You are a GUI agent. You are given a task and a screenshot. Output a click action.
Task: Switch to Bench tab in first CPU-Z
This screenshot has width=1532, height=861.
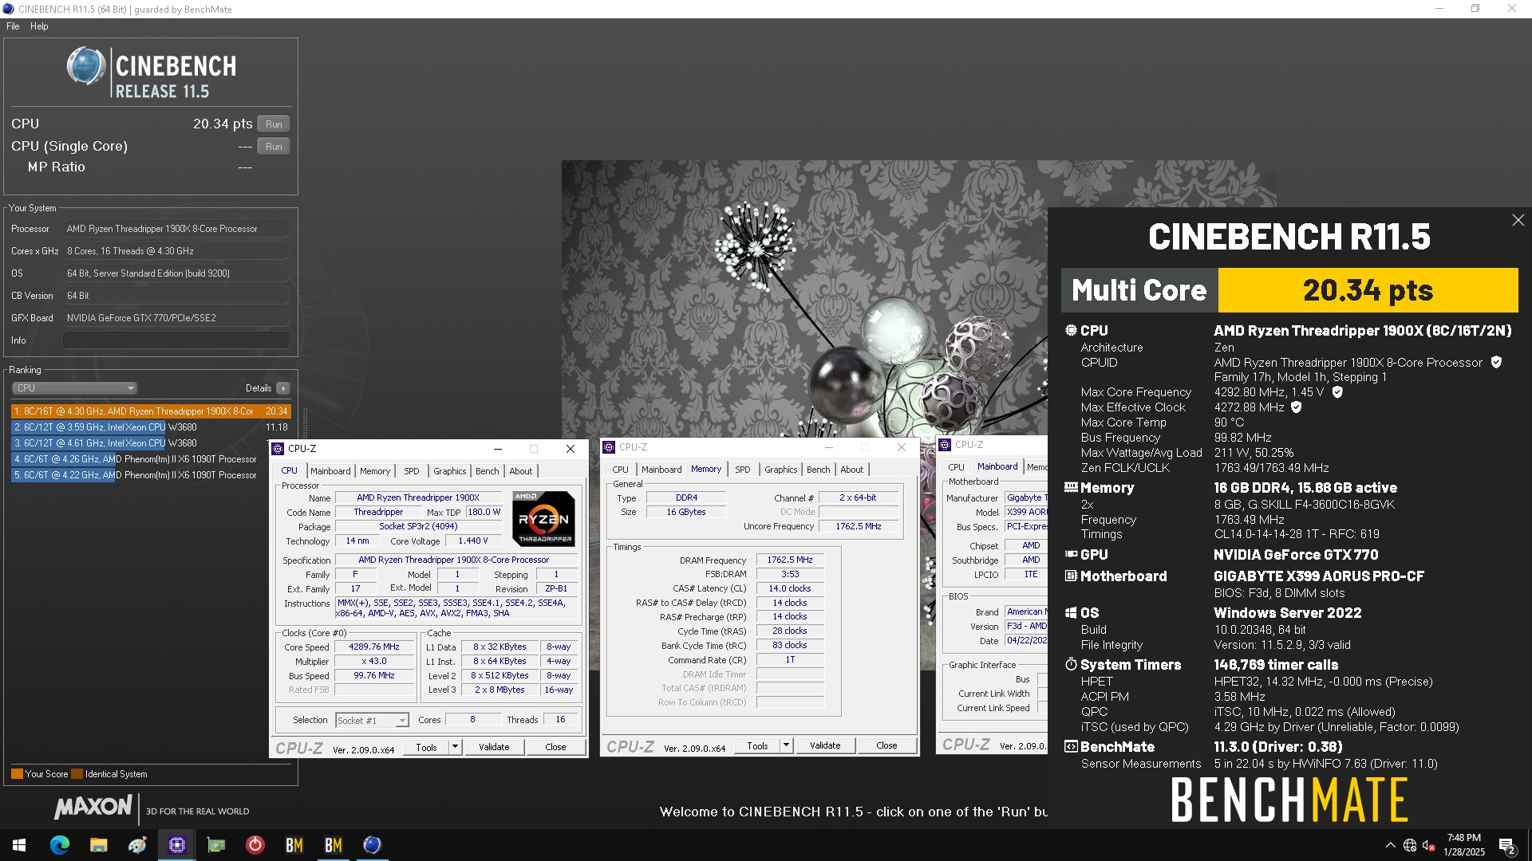click(x=488, y=471)
